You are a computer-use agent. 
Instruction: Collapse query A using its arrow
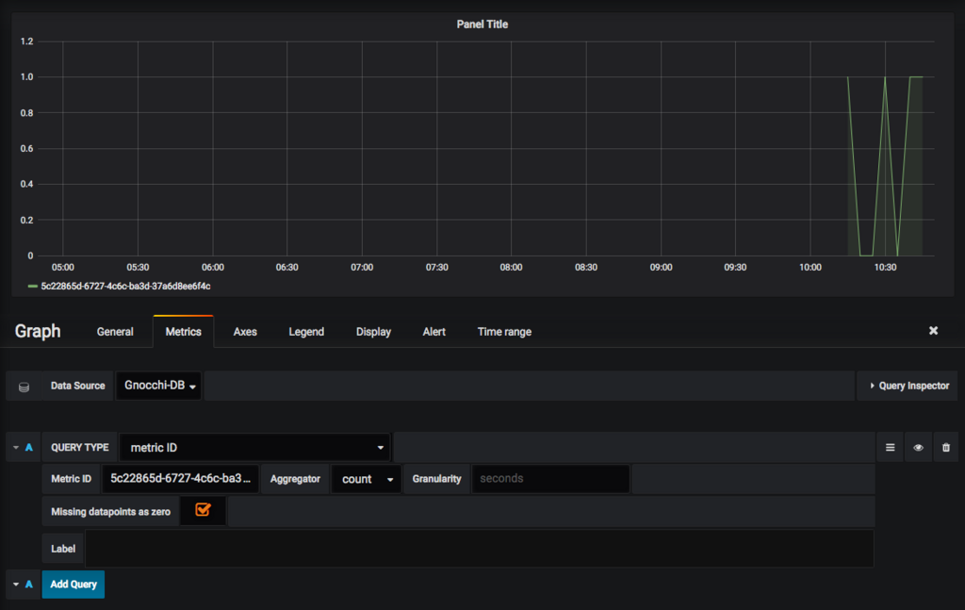tap(16, 448)
